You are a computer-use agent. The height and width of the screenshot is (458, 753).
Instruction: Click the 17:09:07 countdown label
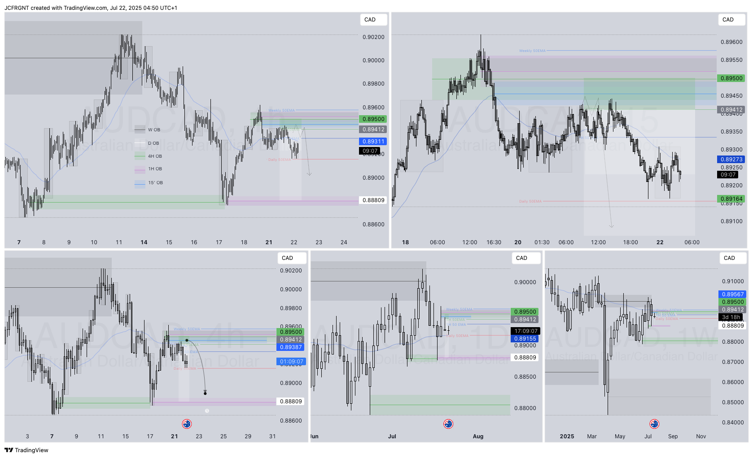[x=525, y=331]
